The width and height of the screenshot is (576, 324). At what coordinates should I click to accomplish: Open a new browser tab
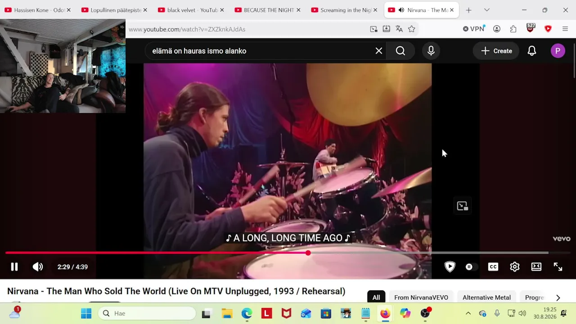[x=468, y=10]
